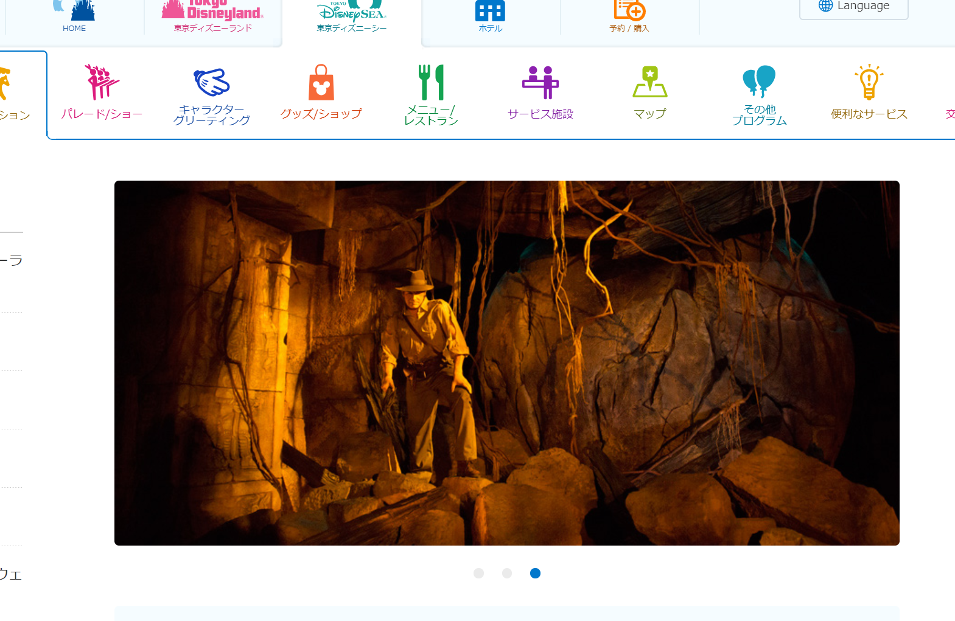Open the Goods/Shop shopping bag icon

321,82
